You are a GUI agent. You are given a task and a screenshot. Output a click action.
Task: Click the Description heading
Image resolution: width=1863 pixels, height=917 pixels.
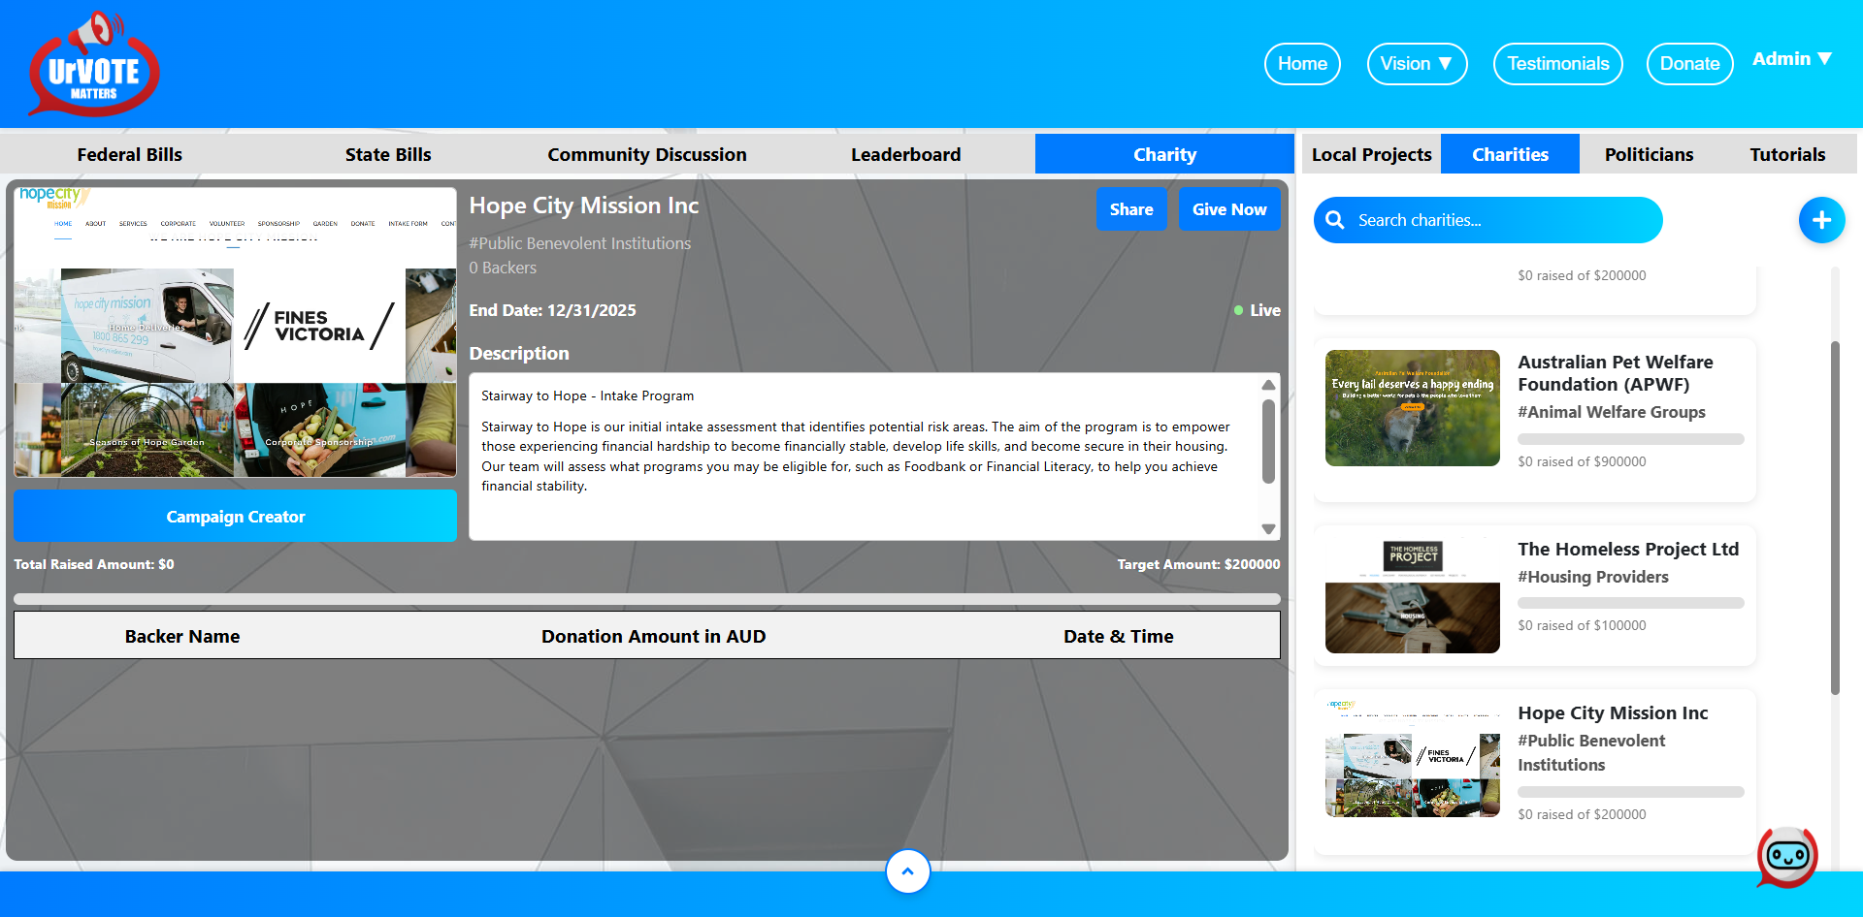[519, 354]
